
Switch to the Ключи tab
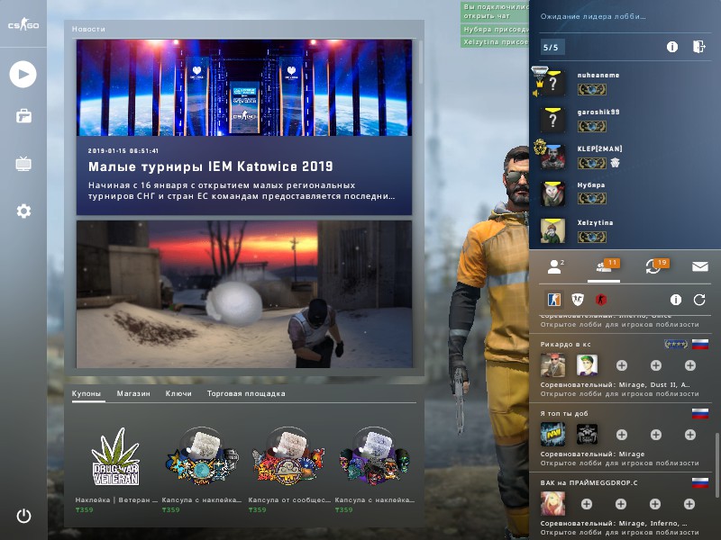coord(178,393)
